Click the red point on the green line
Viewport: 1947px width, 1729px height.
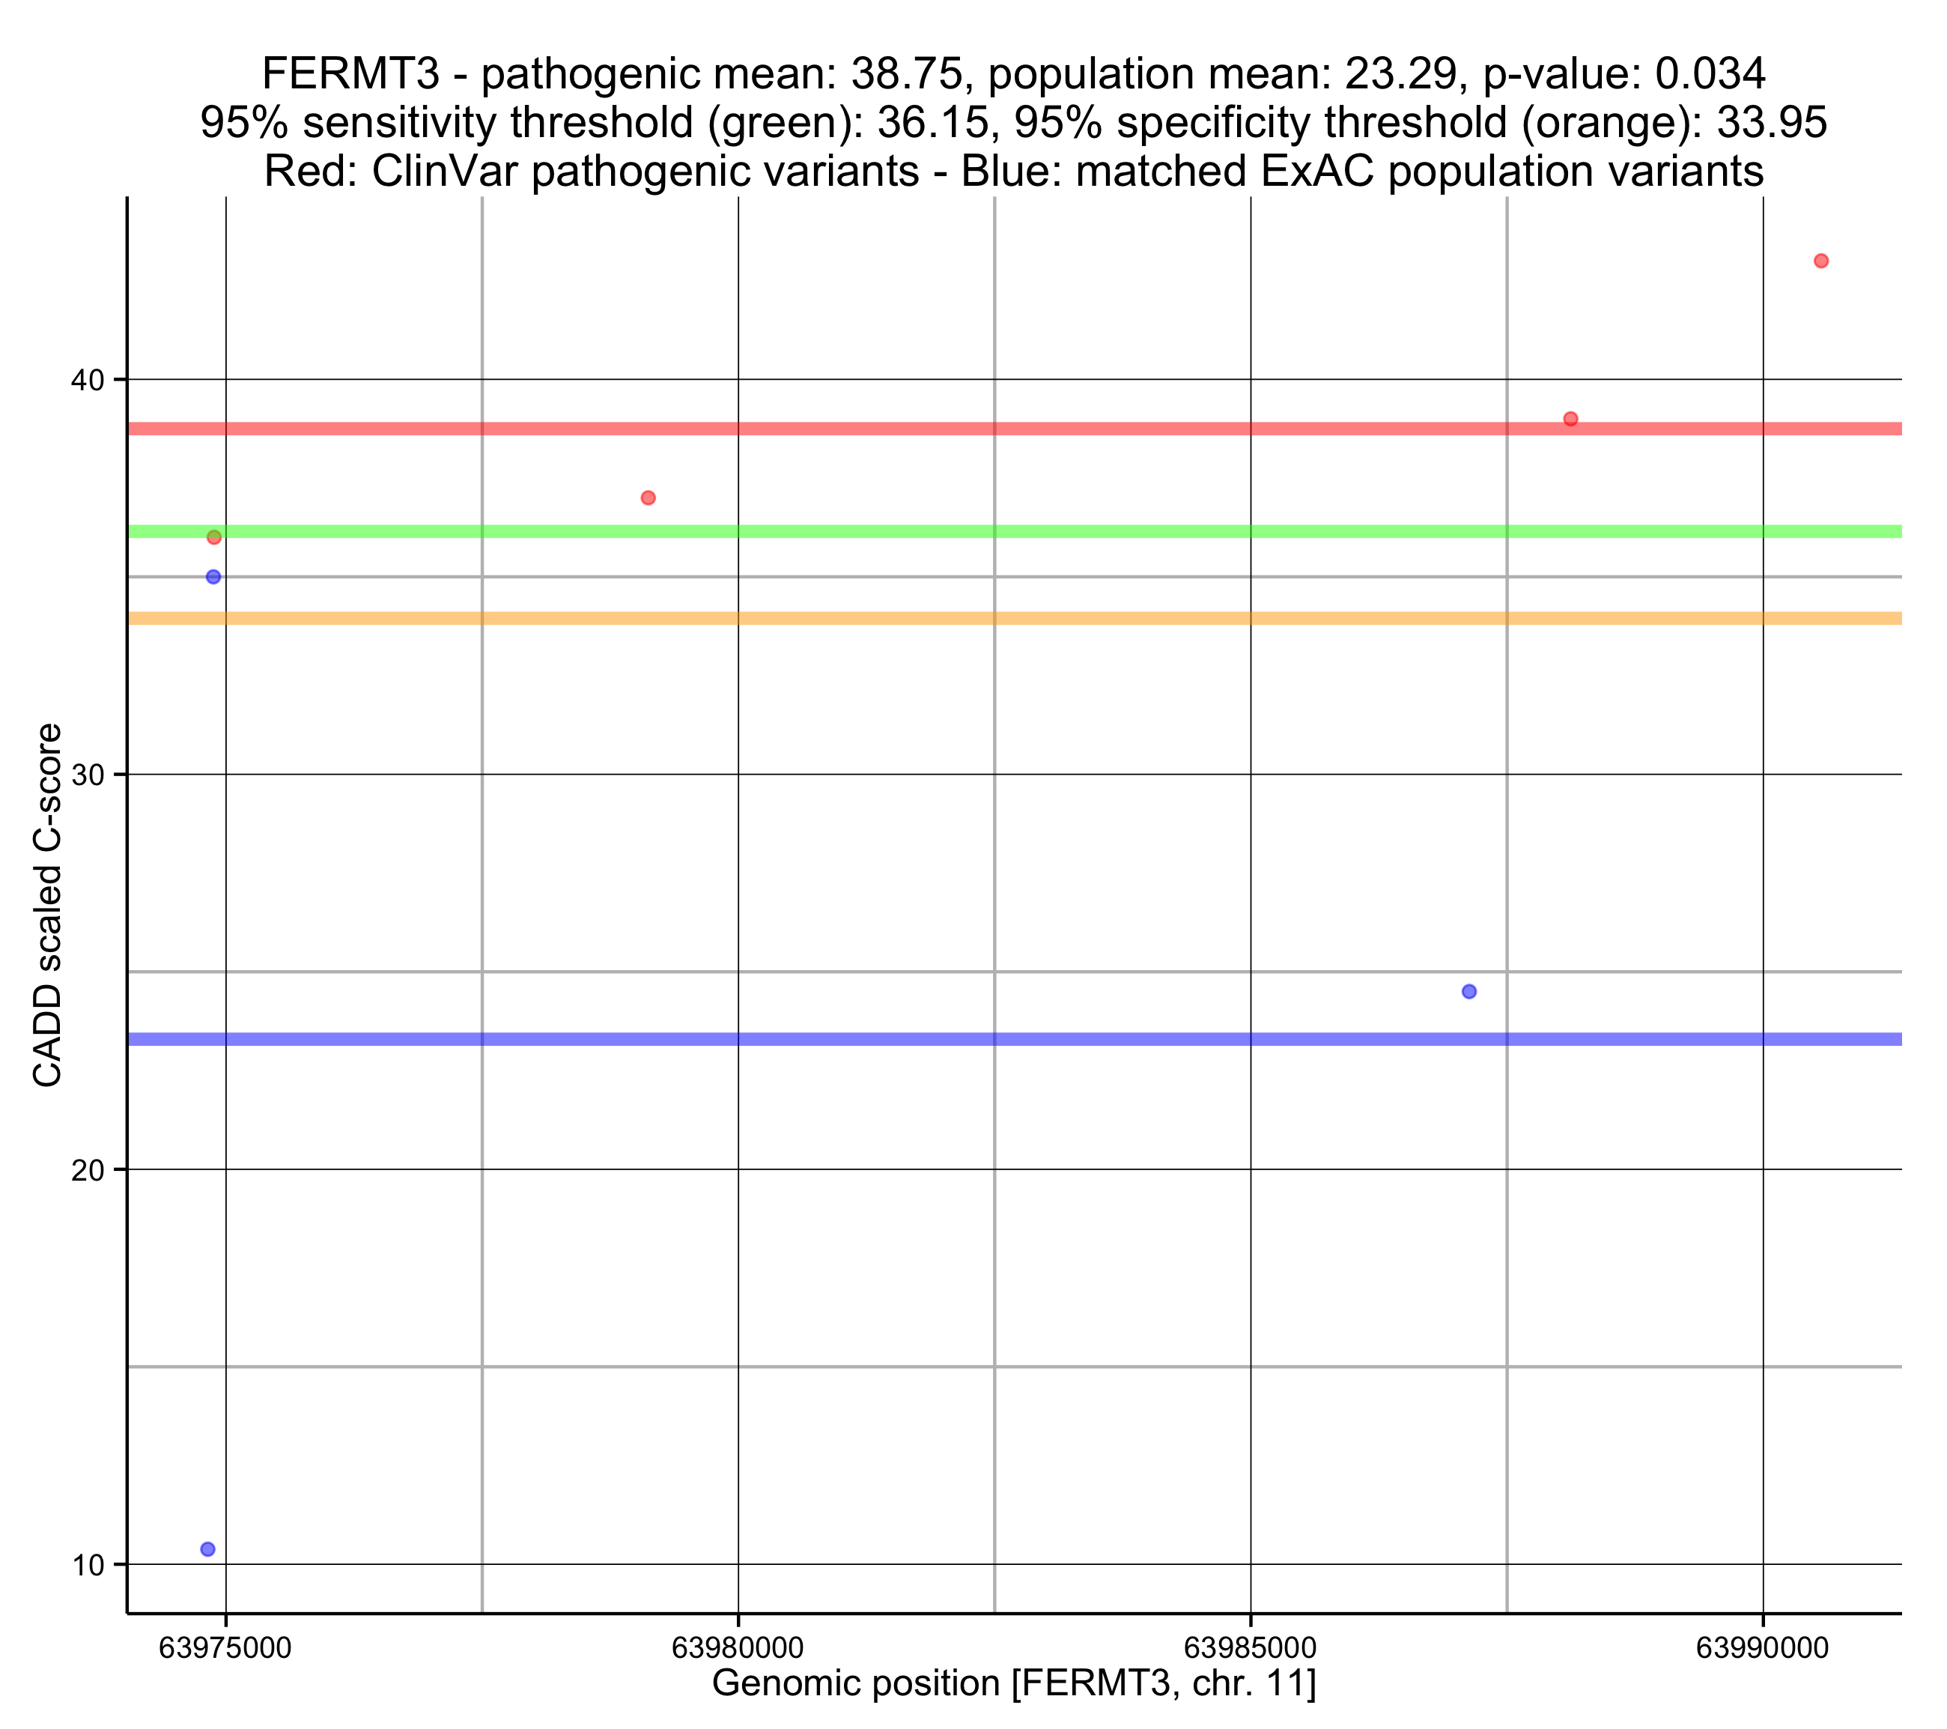[214, 538]
